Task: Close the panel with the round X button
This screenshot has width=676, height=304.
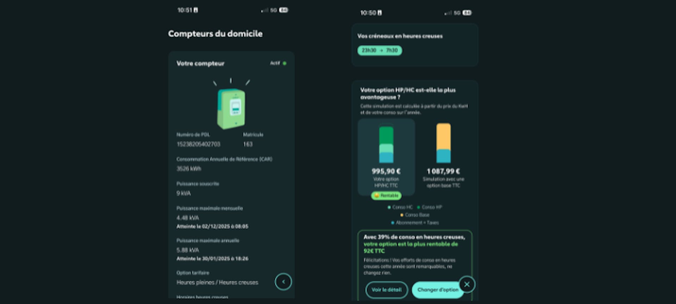Action: pos(467,284)
